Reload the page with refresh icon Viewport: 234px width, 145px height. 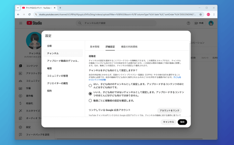tap(29, 14)
